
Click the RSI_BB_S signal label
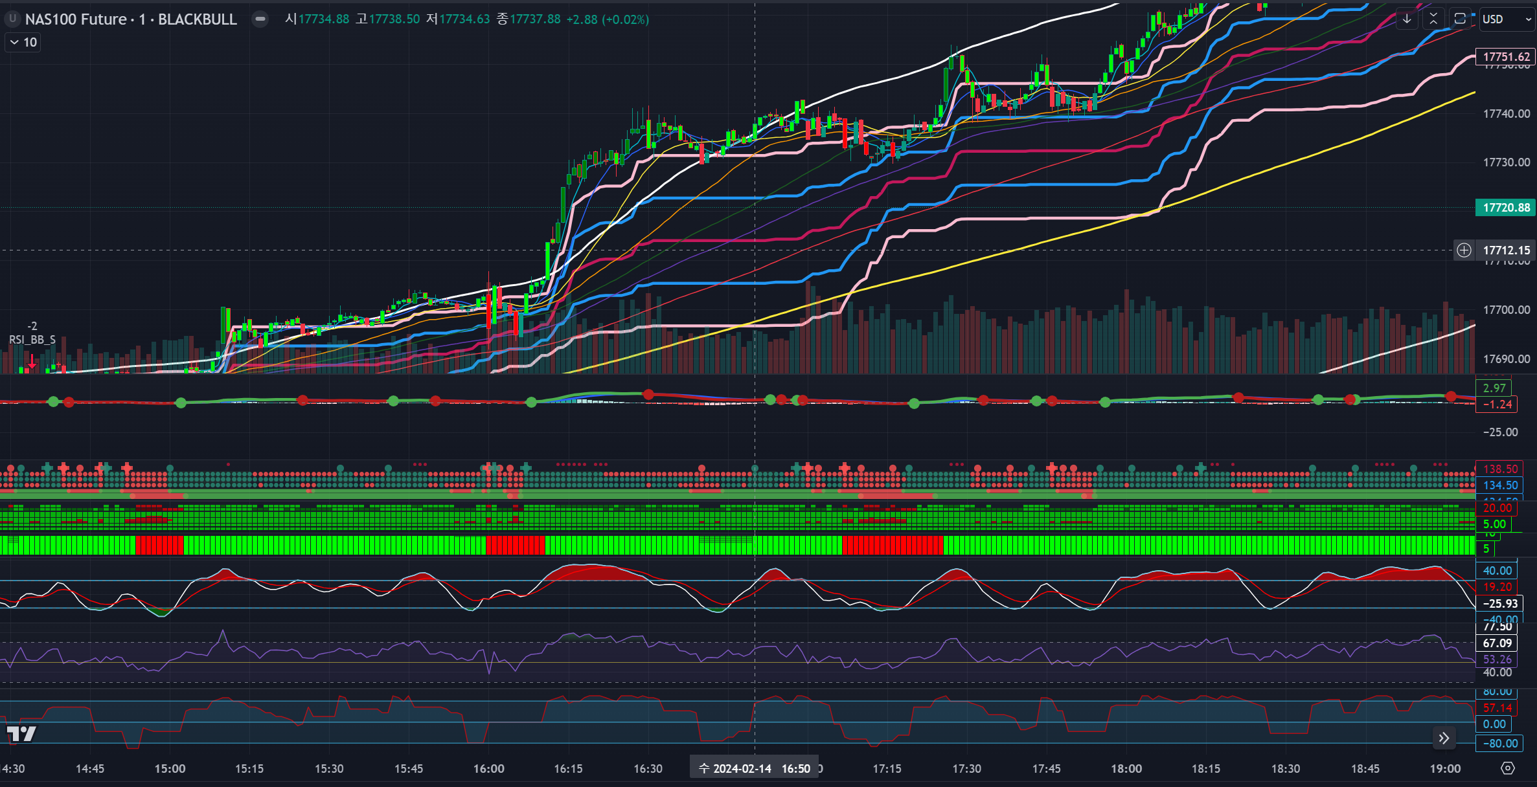[32, 340]
